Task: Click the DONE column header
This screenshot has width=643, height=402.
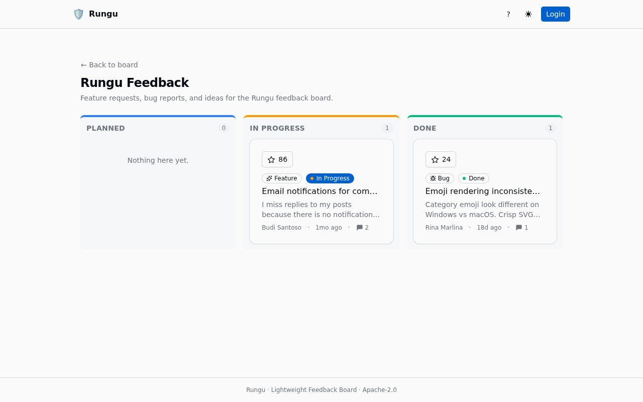Action: [x=425, y=128]
